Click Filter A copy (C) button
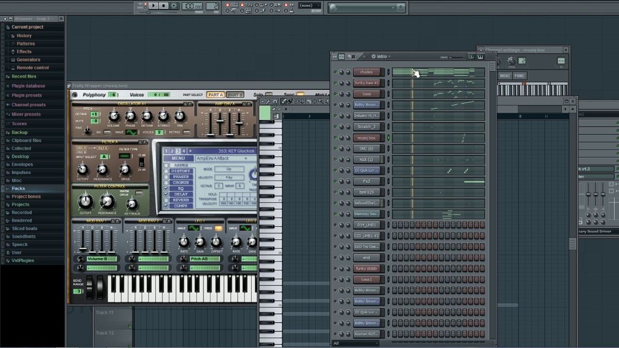The height and width of the screenshot is (348, 619). point(141,142)
